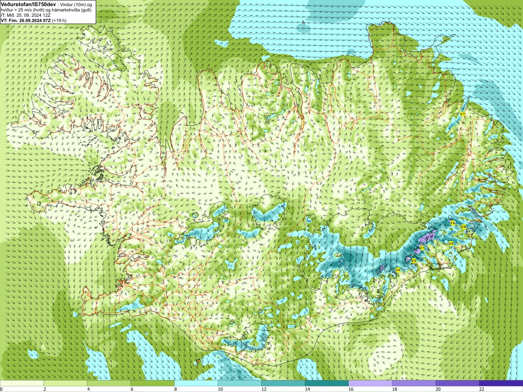Click the "(+19 h)" forecast offset text
Image resolution: width=523 pixels, height=392 pixels.
tap(59, 20)
